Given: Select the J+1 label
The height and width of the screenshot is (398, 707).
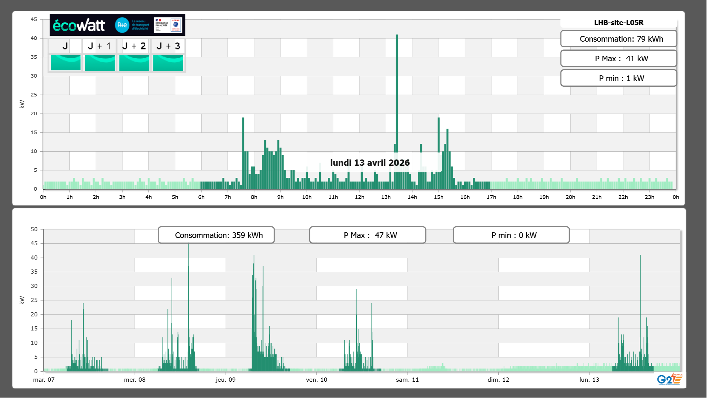Looking at the screenshot, I should pos(99,46).
